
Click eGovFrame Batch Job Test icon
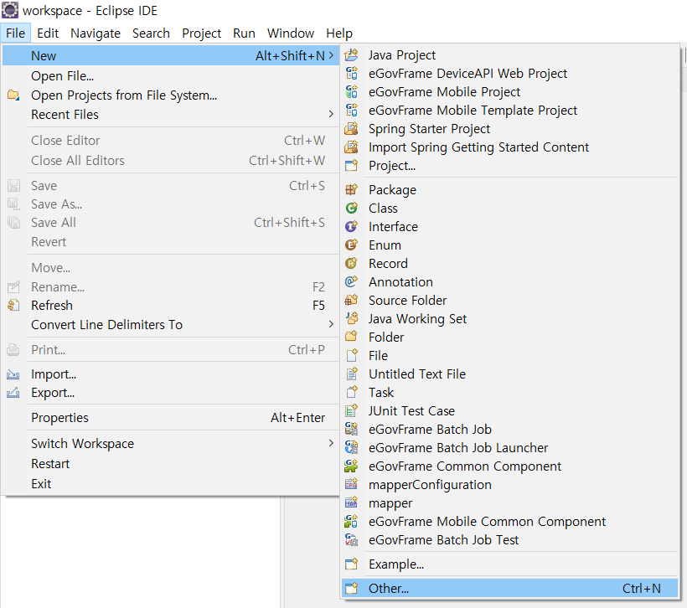tap(351, 539)
